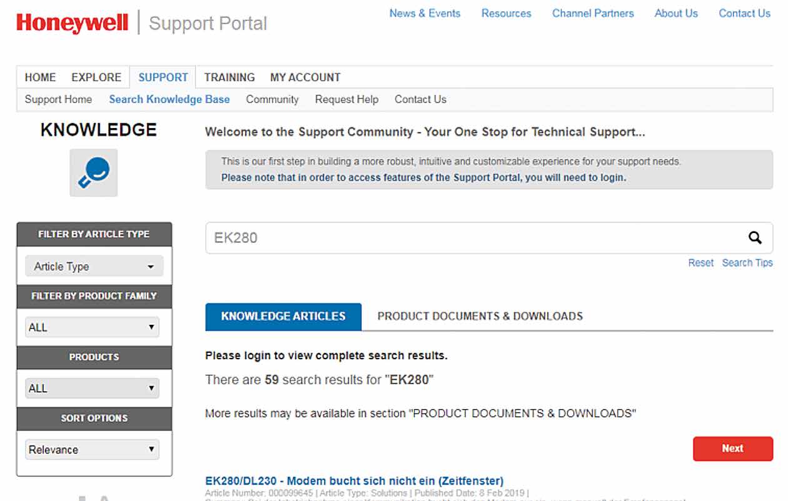The image size is (788, 501).
Task: Open the EXPLORE menu
Action: pos(96,77)
